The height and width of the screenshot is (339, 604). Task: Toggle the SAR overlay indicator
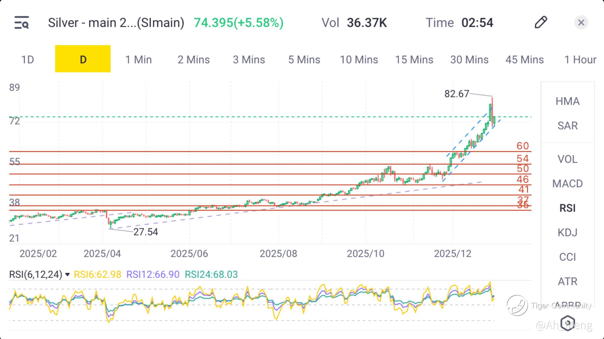point(567,126)
